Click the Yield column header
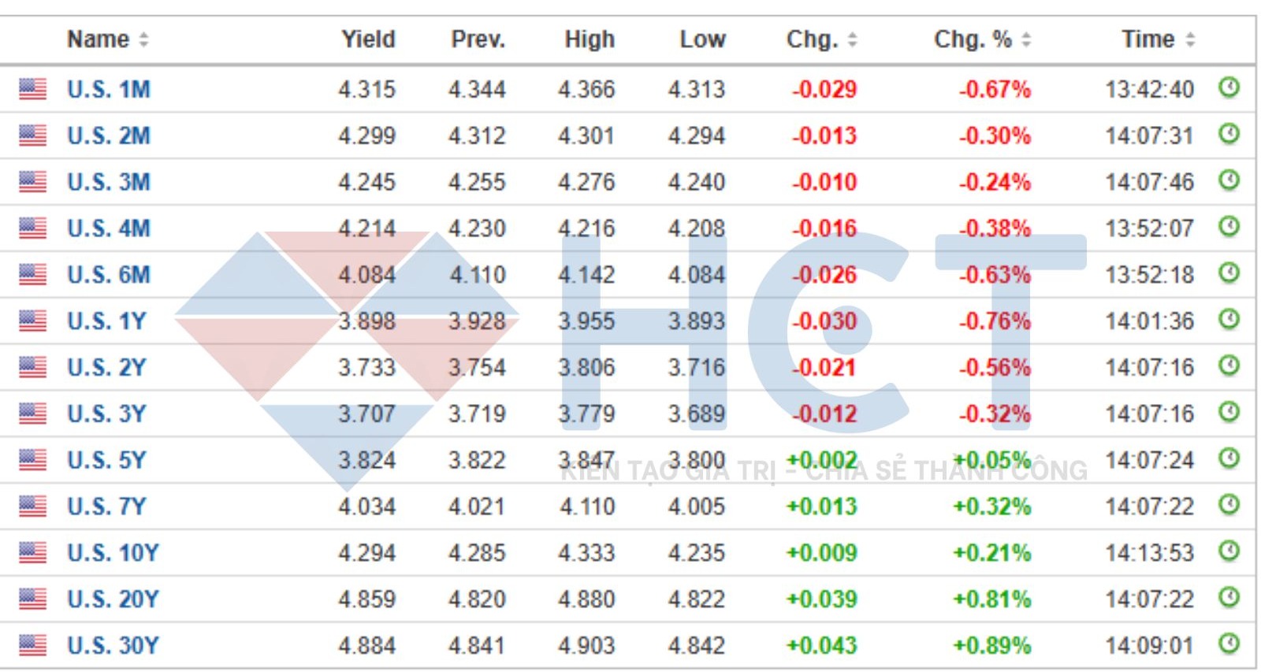Image resolution: width=1261 pixels, height=672 pixels. [368, 39]
